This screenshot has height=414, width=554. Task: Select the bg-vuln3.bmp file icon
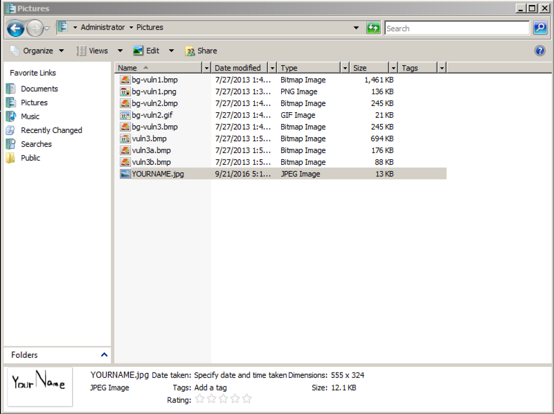click(x=125, y=127)
